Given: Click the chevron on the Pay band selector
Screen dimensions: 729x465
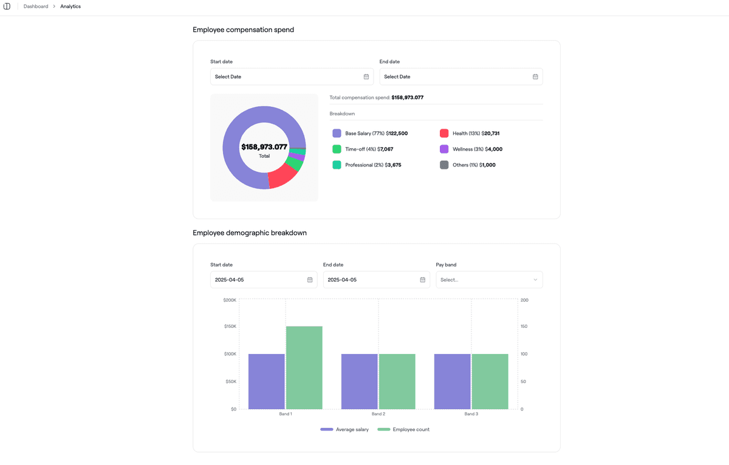Looking at the screenshot, I should 535,279.
